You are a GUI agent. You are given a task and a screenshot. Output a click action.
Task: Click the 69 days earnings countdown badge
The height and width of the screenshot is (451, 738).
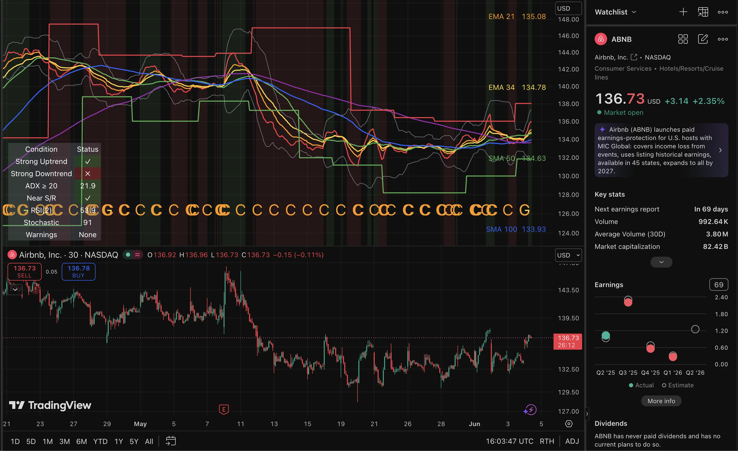click(718, 284)
